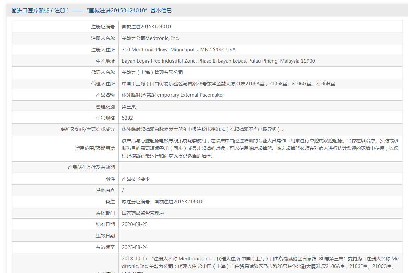Click the 注册人住所 label
The height and width of the screenshot is (273, 408).
(103, 50)
